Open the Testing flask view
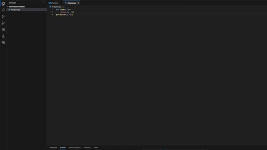The height and width of the screenshot is (150, 267). click(x=3, y=36)
